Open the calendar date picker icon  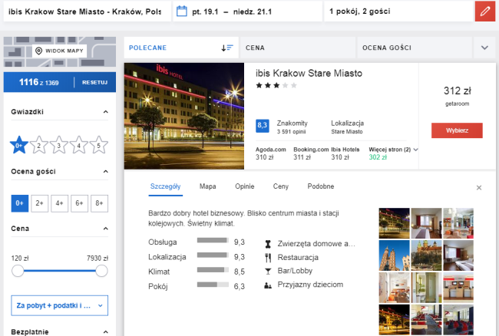pyautogui.click(x=182, y=12)
